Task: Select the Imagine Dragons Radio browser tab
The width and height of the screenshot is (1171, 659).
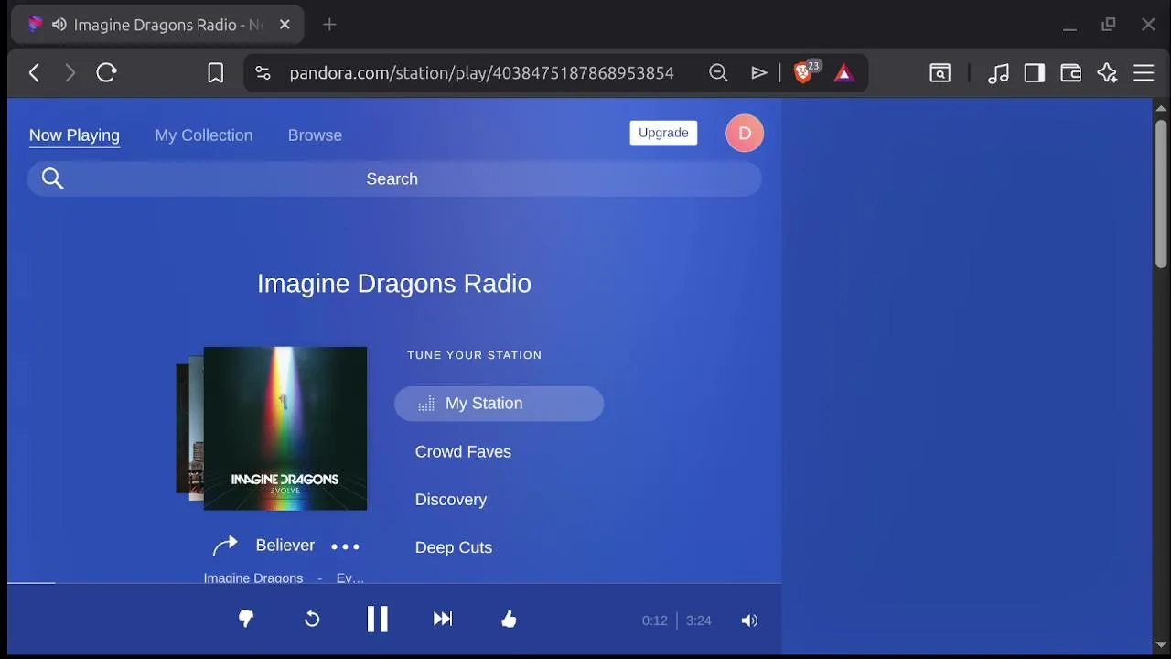Action: point(157,25)
